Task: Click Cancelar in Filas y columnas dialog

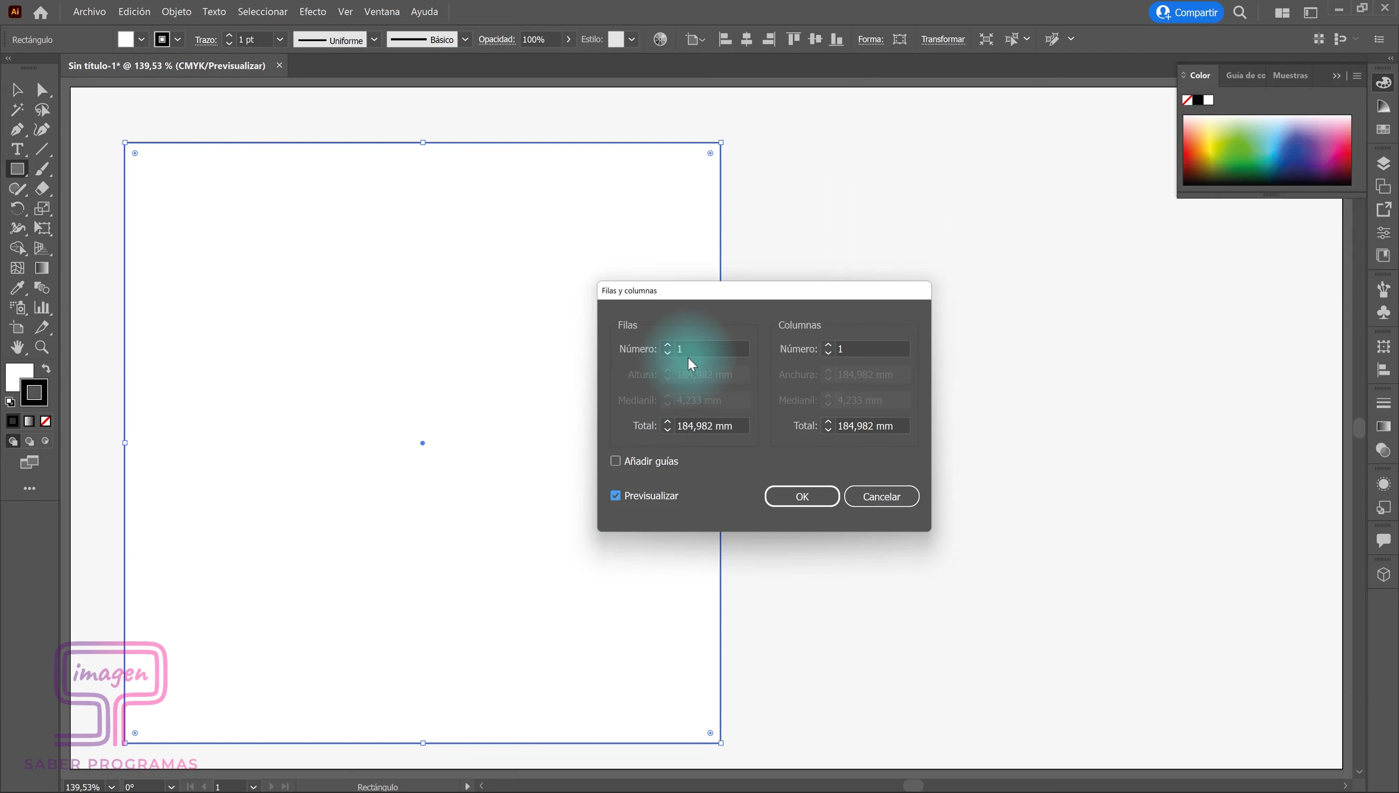Action: (881, 496)
